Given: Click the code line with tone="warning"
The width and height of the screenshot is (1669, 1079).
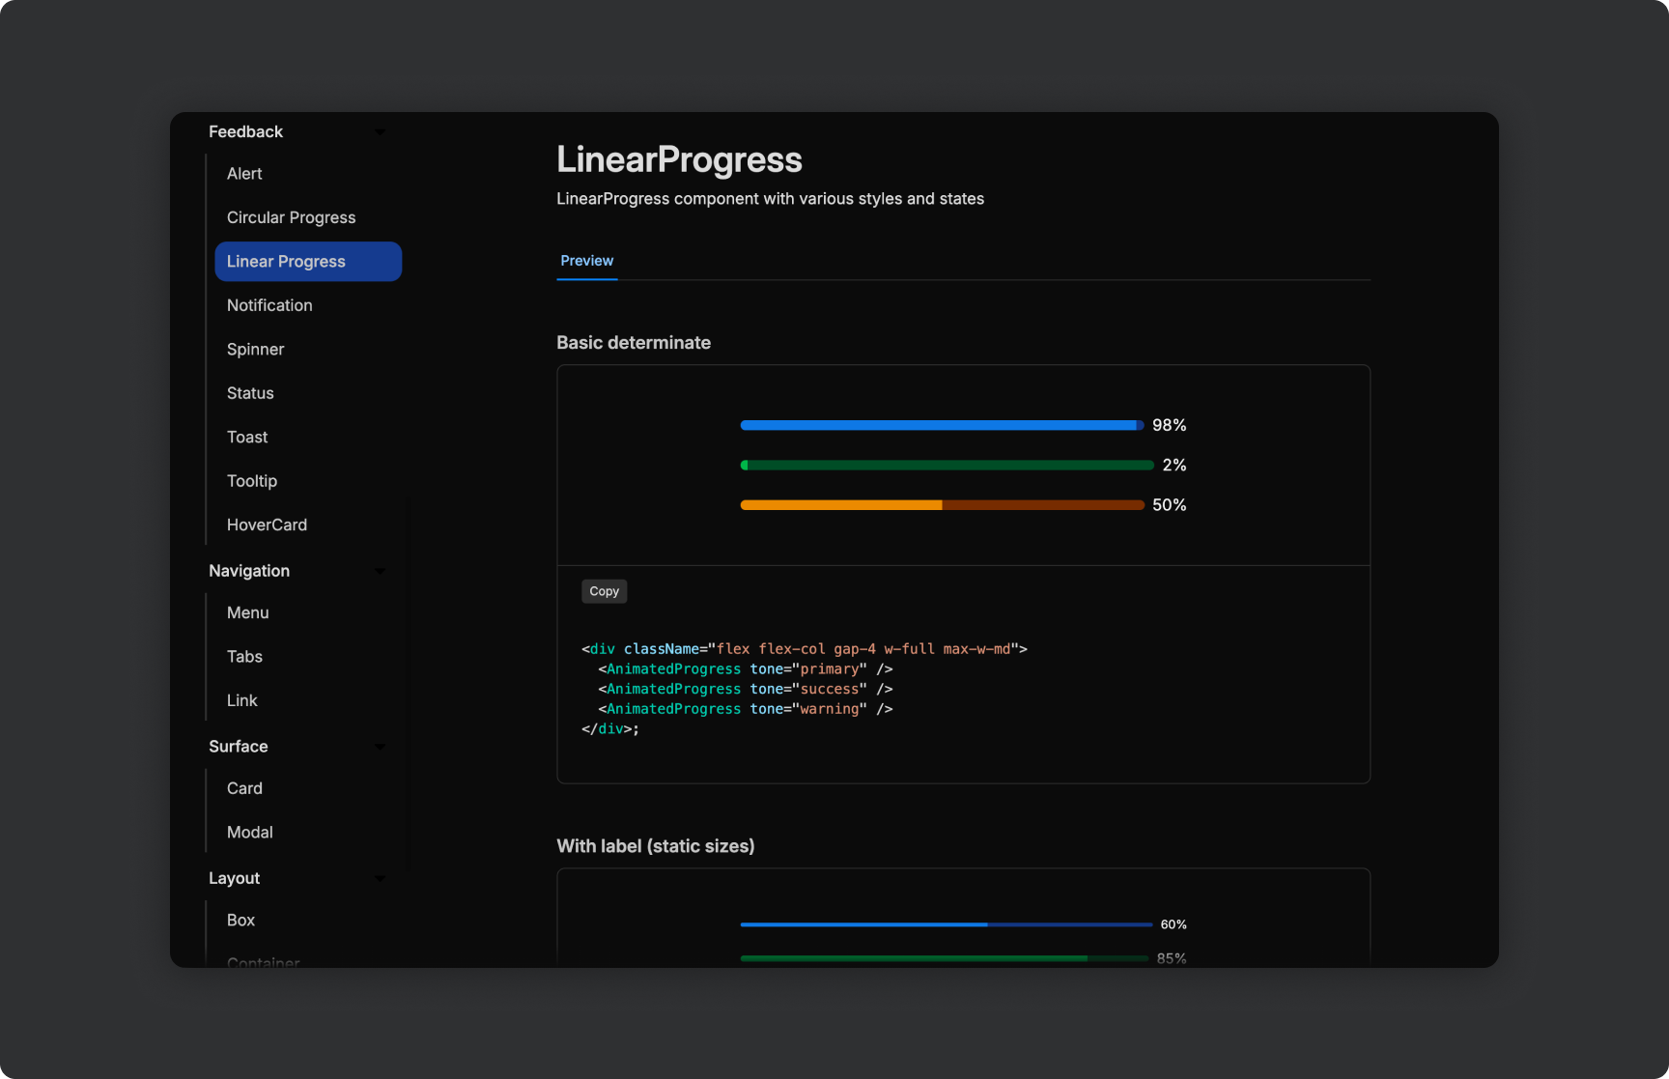Looking at the screenshot, I should click(746, 709).
